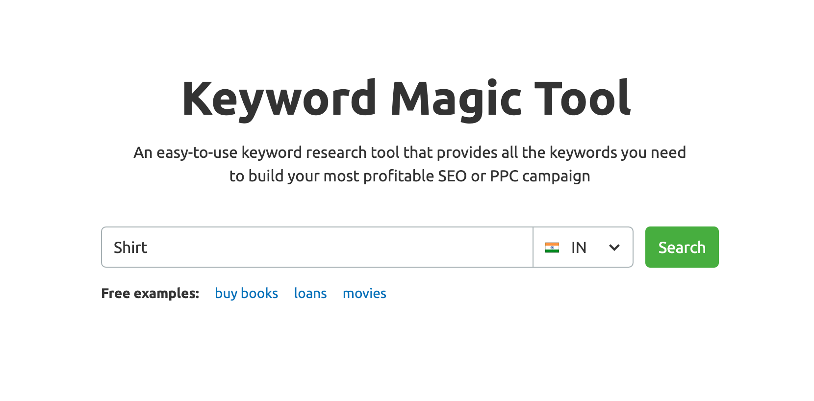Image resolution: width=814 pixels, height=401 pixels.
Task: Click the word Shirt in search box
Action: [x=130, y=248]
